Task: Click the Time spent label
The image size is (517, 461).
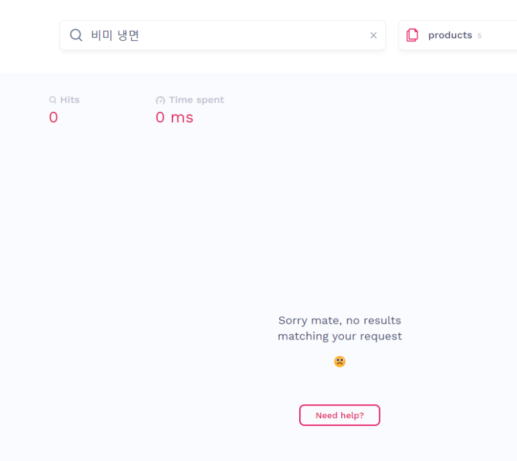Action: point(196,100)
